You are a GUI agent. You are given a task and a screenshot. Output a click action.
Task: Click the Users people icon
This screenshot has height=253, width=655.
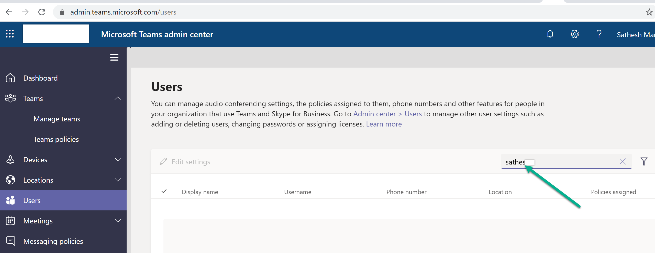coord(10,200)
